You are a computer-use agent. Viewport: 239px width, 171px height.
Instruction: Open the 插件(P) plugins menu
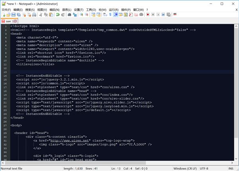tap(126, 10)
